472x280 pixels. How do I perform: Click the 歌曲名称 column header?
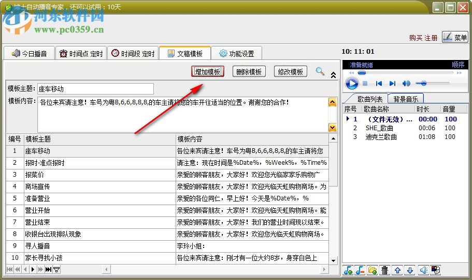388,109
